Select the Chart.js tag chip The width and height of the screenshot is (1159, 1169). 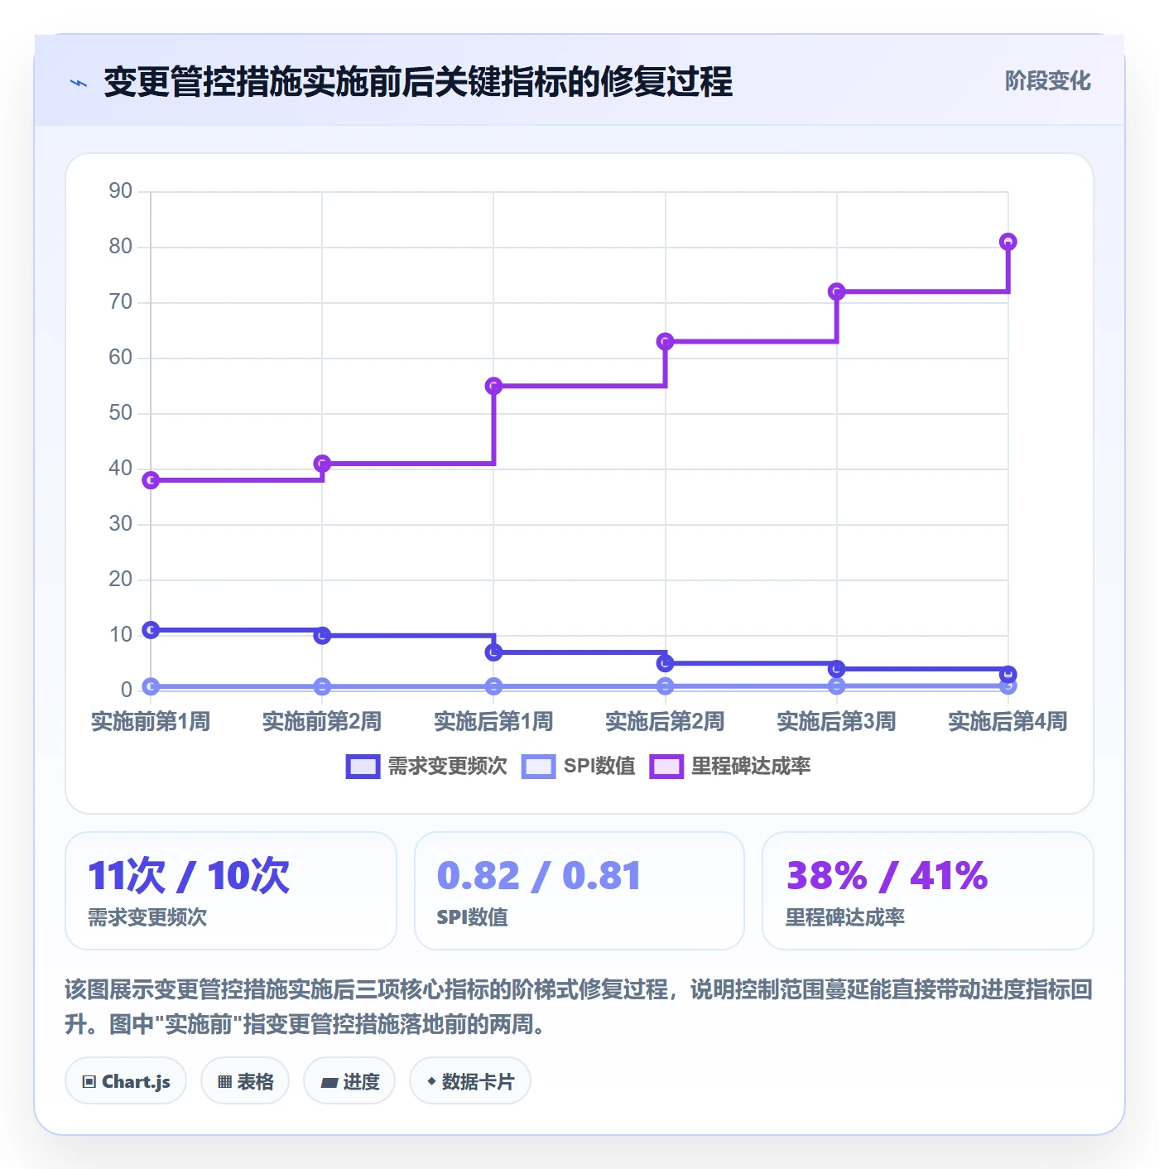(126, 1080)
